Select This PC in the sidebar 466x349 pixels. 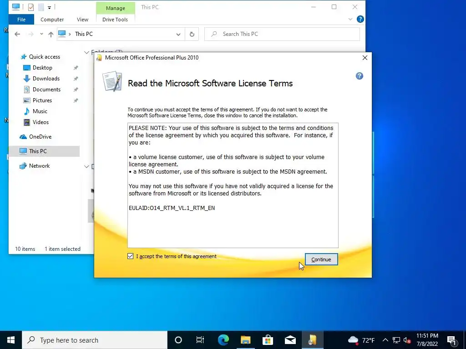45,151
